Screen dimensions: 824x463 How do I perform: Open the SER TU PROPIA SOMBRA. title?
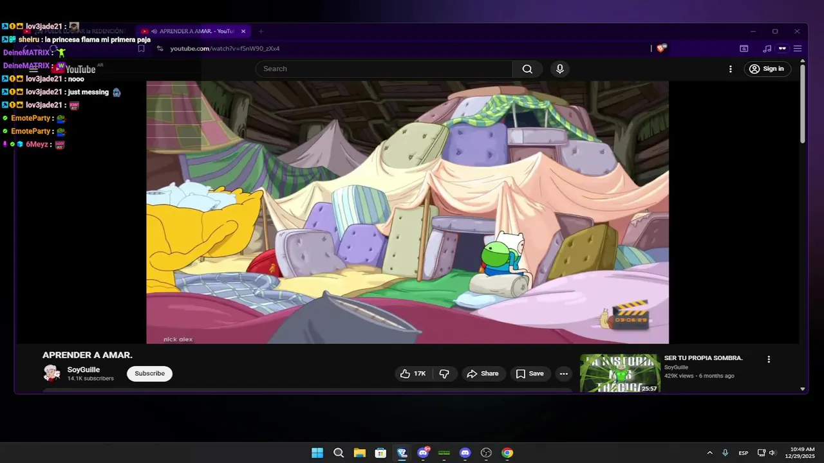pyautogui.click(x=704, y=358)
